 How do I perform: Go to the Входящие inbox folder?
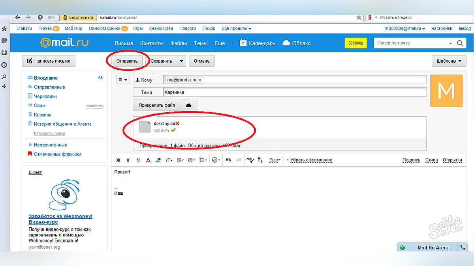click(46, 78)
